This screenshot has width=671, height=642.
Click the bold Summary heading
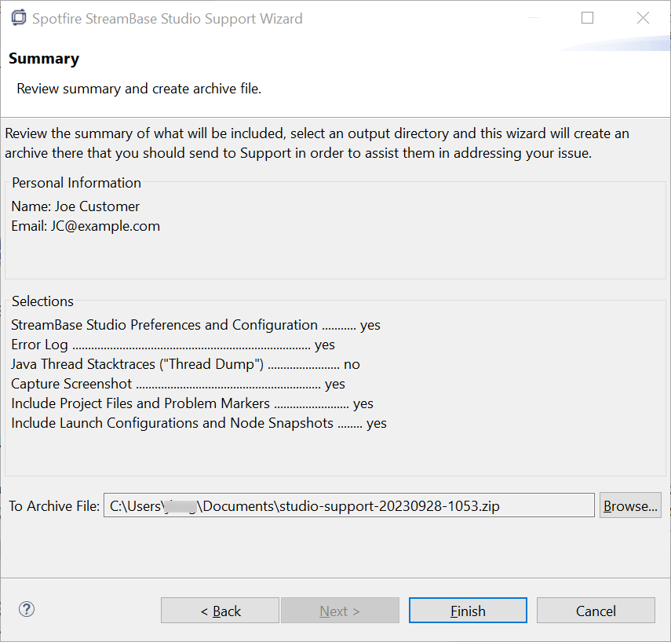tap(44, 59)
